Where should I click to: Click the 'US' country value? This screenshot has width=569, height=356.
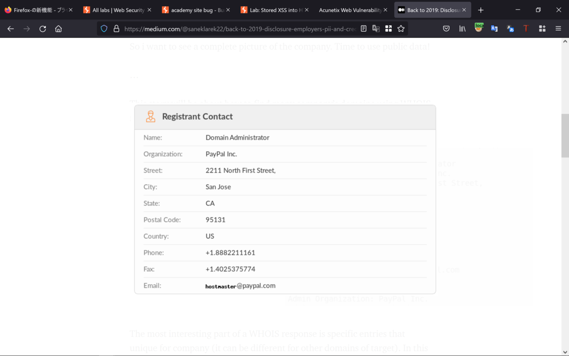(x=210, y=236)
